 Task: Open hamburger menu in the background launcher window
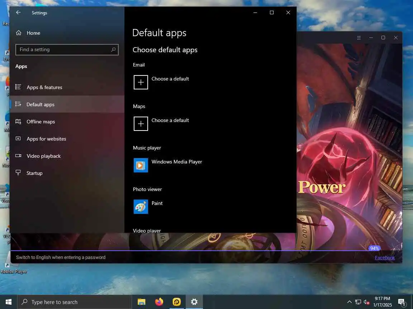click(359, 38)
